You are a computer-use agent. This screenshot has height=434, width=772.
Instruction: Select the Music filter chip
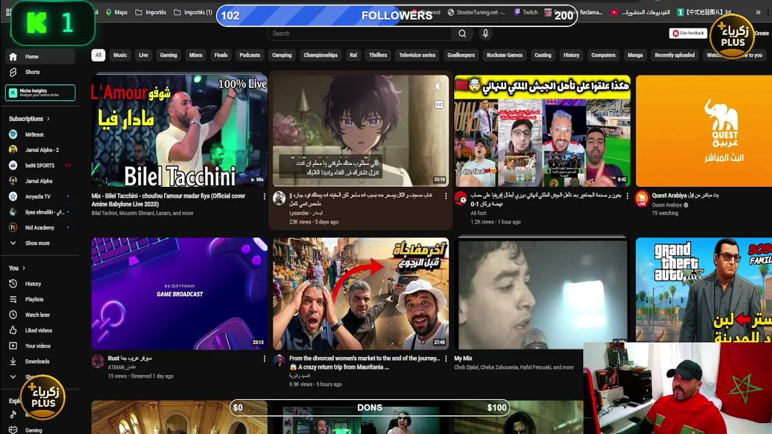point(120,55)
